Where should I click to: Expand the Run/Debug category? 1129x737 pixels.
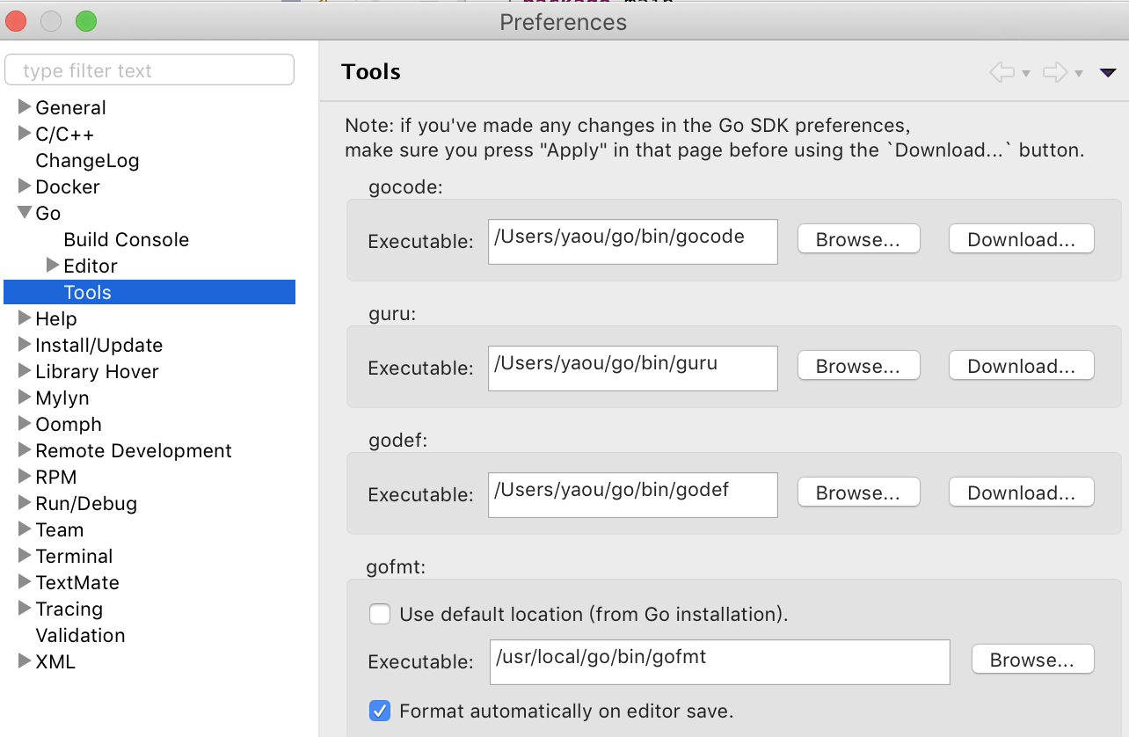pyautogui.click(x=25, y=503)
